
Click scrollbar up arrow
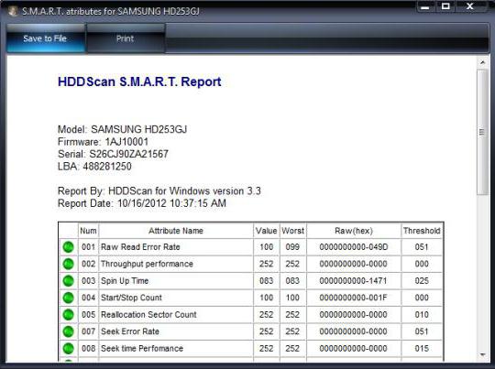[482, 62]
